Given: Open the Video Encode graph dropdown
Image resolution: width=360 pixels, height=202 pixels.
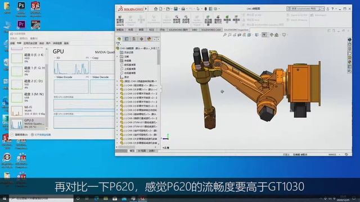Looking at the screenshot, I should [x=55, y=77].
